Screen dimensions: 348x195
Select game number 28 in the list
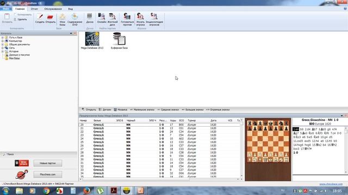click(159, 153)
